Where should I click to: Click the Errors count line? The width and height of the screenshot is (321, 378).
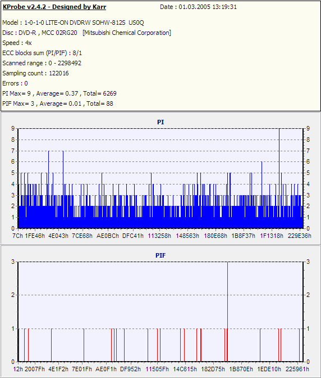pyautogui.click(x=15, y=83)
